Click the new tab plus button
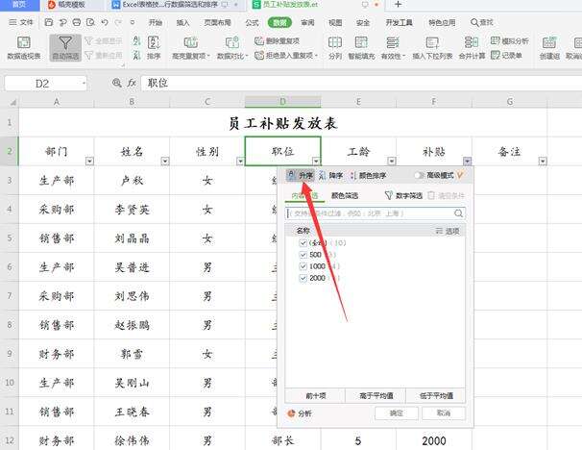The width and height of the screenshot is (582, 450). (398, 5)
